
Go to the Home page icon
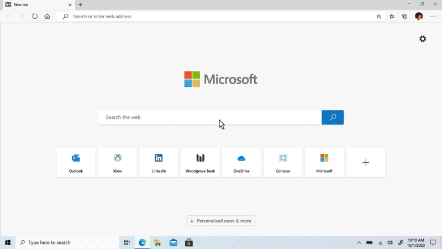click(x=47, y=17)
